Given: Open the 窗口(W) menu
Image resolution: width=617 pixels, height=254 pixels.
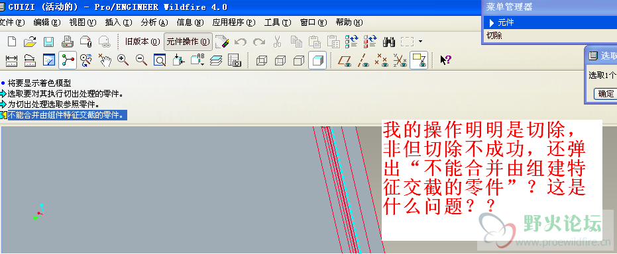Looking at the screenshot, I should 313,22.
